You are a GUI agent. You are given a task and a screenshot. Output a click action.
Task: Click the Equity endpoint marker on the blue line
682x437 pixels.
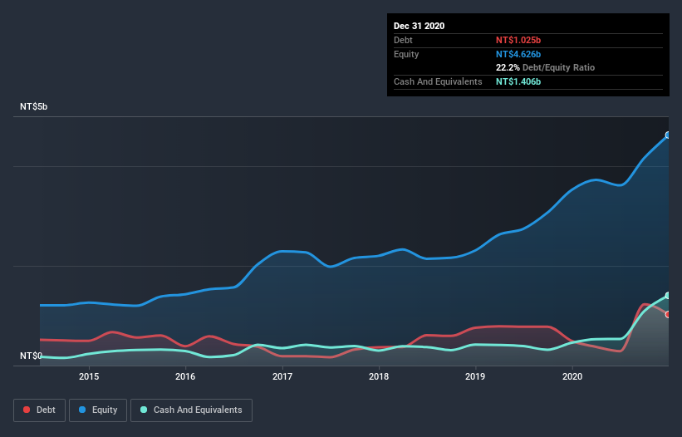click(x=669, y=135)
